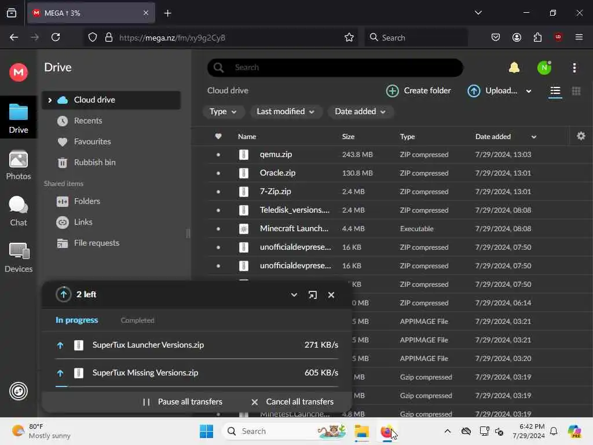Open the list all tabs dropdown

[478, 13]
